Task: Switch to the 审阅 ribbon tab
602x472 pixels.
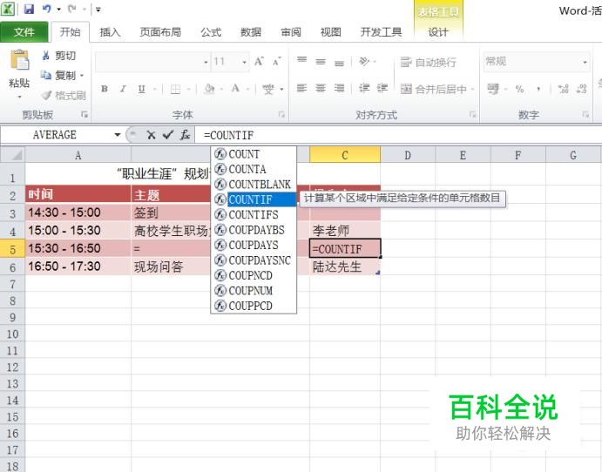Action: 291,32
